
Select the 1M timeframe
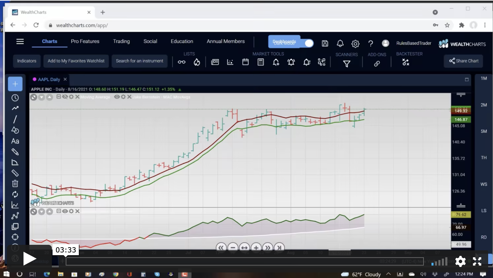click(484, 78)
